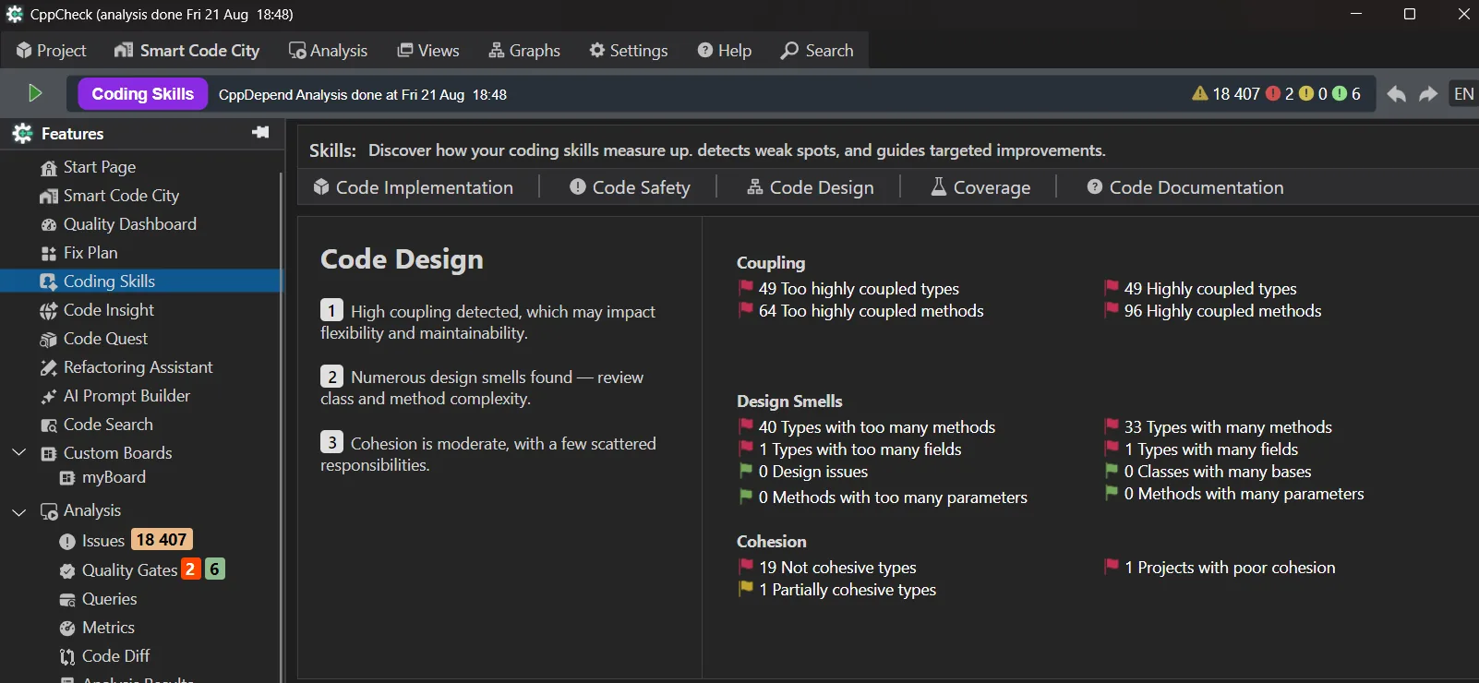Click the EN language button

coord(1463,94)
